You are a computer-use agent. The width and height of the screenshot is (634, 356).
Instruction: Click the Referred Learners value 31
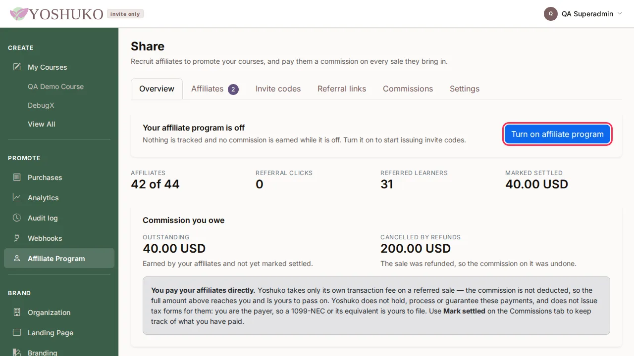pos(387,184)
